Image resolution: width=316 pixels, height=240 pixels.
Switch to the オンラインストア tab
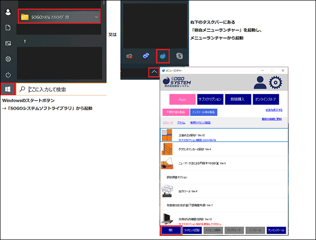click(266, 99)
